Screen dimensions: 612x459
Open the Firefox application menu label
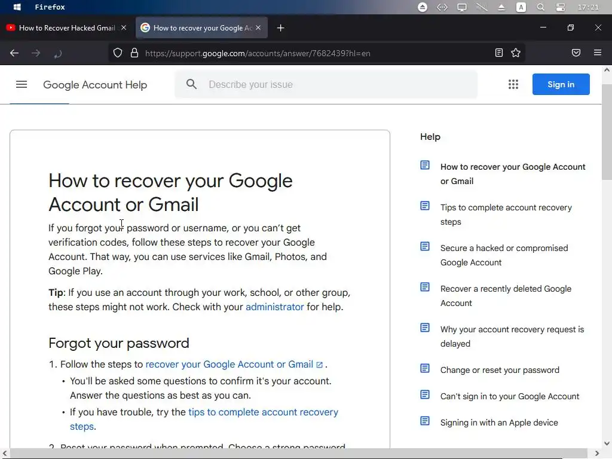(x=50, y=7)
